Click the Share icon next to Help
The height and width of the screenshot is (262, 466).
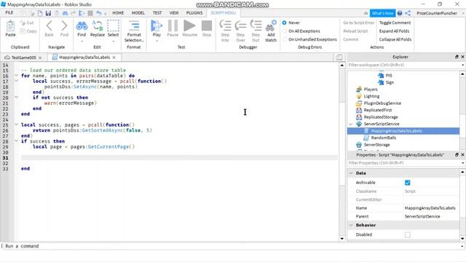(408, 13)
